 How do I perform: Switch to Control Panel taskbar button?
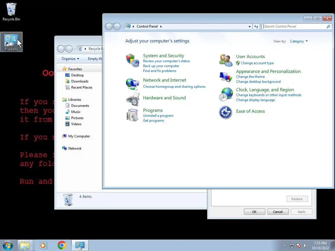pos(80,245)
